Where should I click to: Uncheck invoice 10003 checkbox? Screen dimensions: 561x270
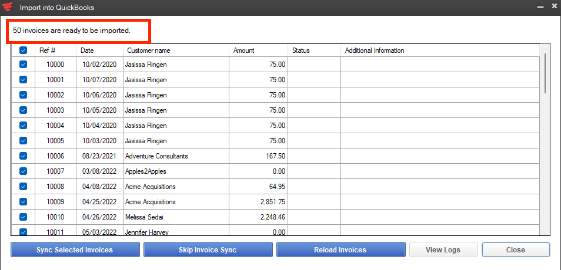click(x=23, y=110)
